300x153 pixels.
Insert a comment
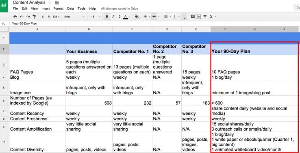193,17
